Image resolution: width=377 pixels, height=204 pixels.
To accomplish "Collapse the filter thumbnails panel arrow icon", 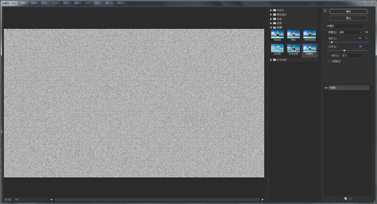I will [x=325, y=10].
